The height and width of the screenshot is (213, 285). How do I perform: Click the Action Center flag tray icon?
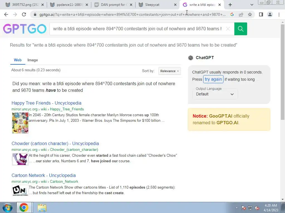click(x=243, y=208)
